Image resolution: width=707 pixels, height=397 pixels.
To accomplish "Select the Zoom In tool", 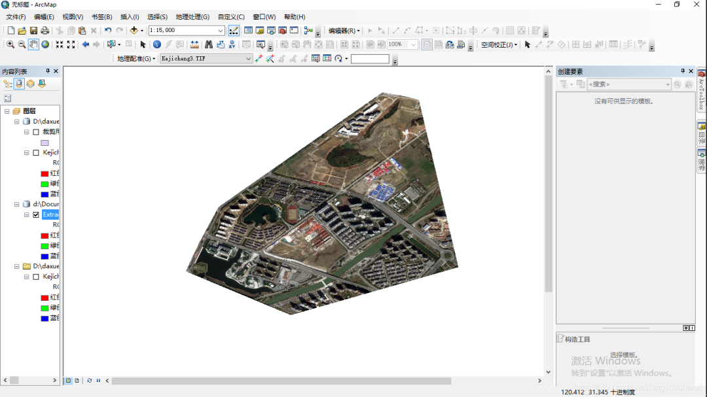I will pyautogui.click(x=10, y=44).
